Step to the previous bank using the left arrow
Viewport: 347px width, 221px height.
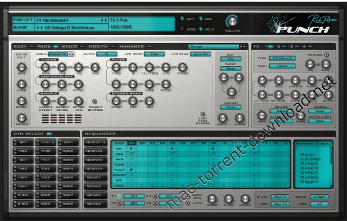point(38,28)
